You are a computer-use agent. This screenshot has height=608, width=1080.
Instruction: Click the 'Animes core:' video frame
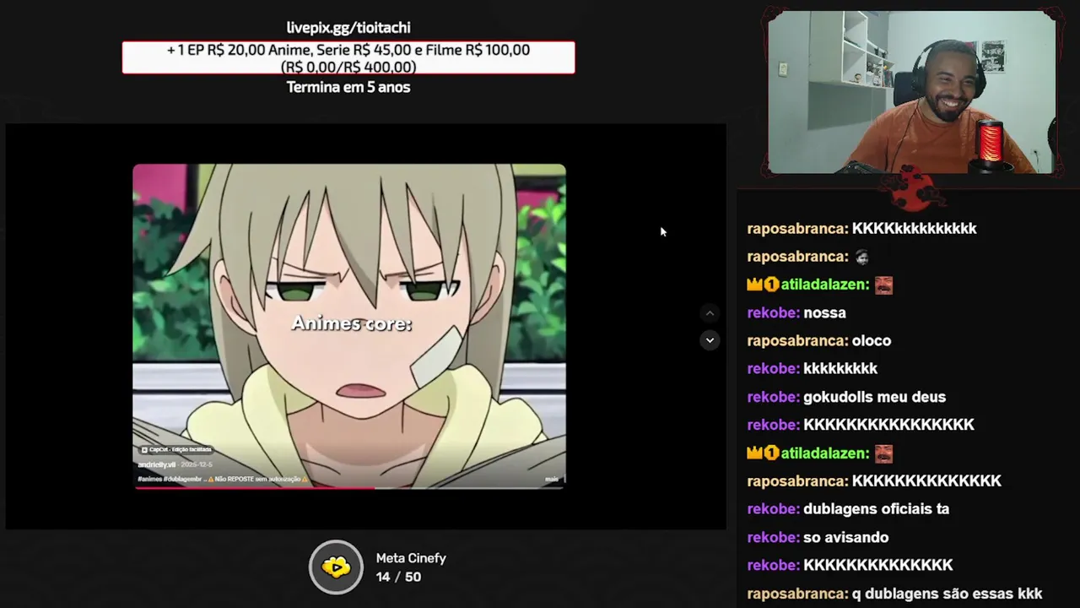pos(348,325)
